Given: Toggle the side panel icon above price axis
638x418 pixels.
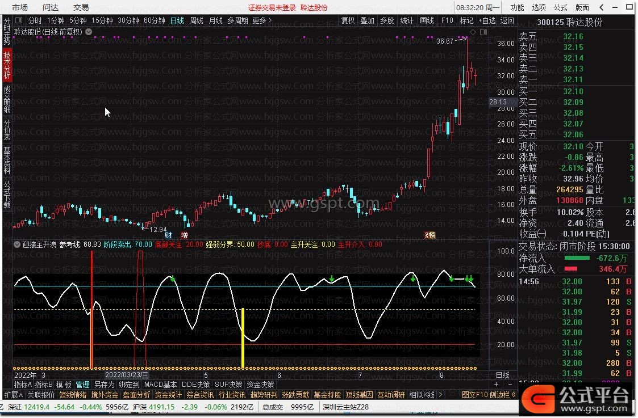Looking at the screenshot, I should click(x=483, y=32).
